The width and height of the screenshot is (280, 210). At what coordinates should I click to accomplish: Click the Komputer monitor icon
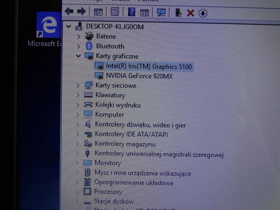[88, 114]
